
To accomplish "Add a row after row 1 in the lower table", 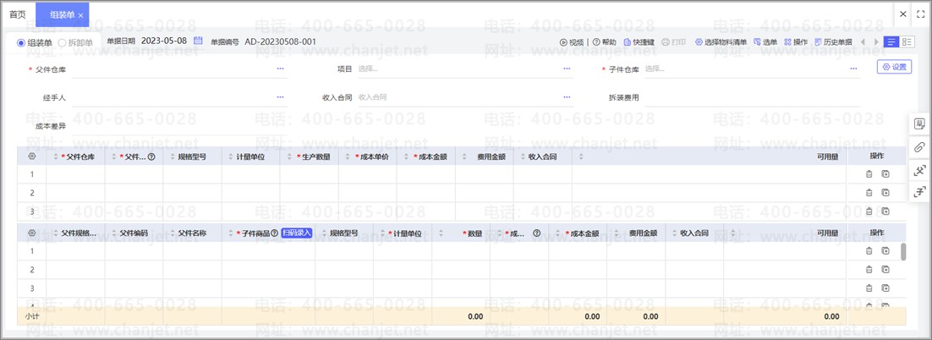I will 885,251.
